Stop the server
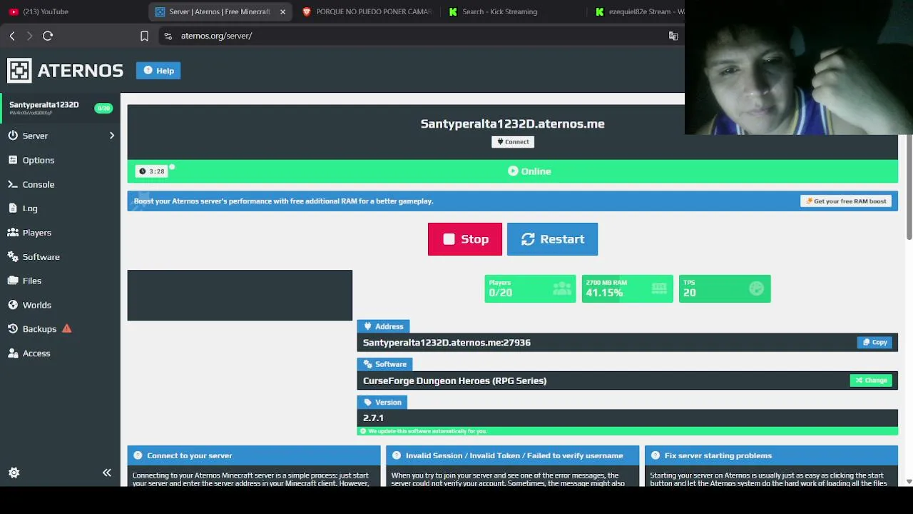Screen dimensions: 913x514 point(465,239)
